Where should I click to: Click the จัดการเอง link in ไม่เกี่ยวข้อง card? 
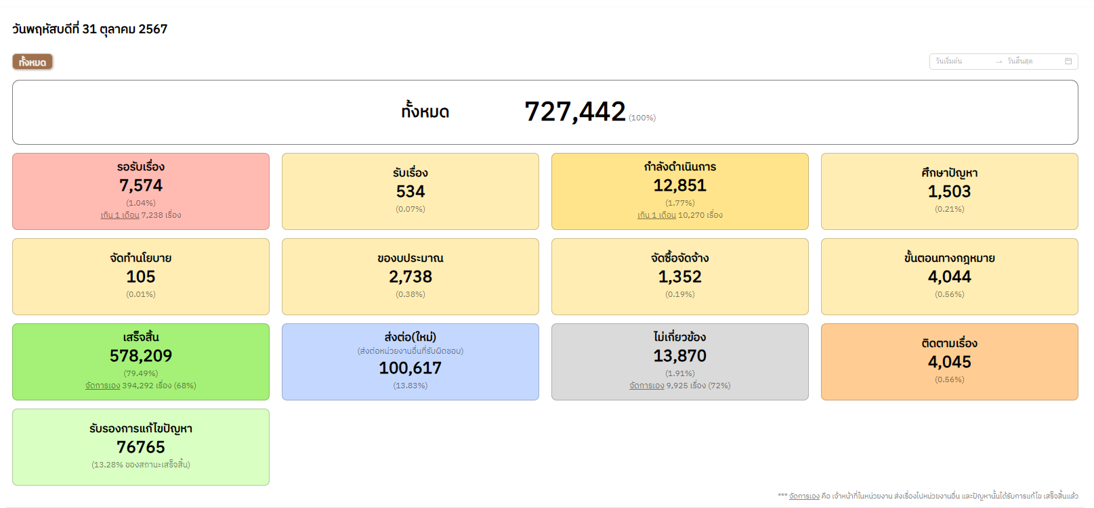pos(646,386)
